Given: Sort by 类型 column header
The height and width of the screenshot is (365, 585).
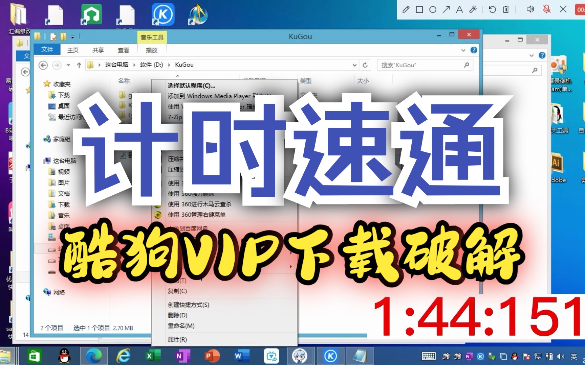Looking at the screenshot, I should click(306, 81).
